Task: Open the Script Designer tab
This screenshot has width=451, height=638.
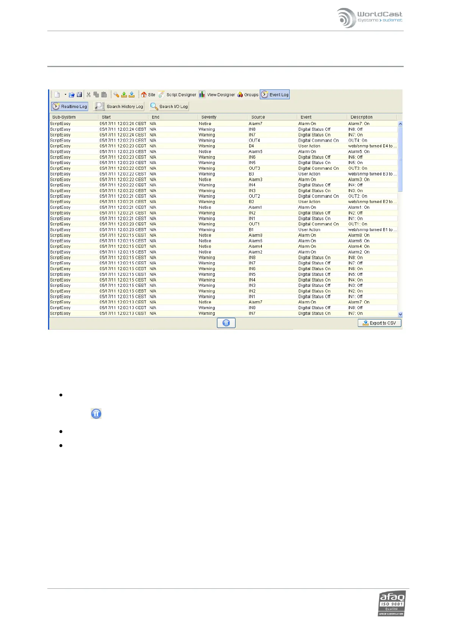Action: pos(177,95)
